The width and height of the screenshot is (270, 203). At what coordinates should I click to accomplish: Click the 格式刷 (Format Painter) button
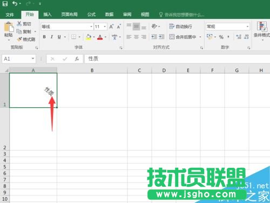pyautogui.click(x=26, y=39)
